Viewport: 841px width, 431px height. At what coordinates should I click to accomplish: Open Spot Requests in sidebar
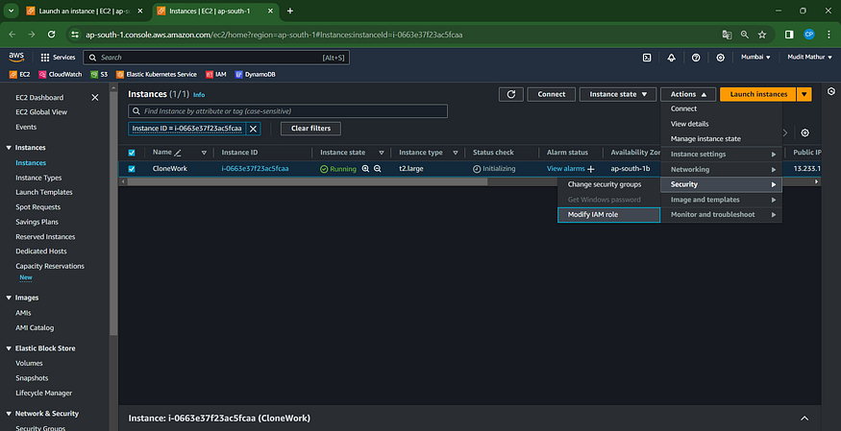pos(38,207)
